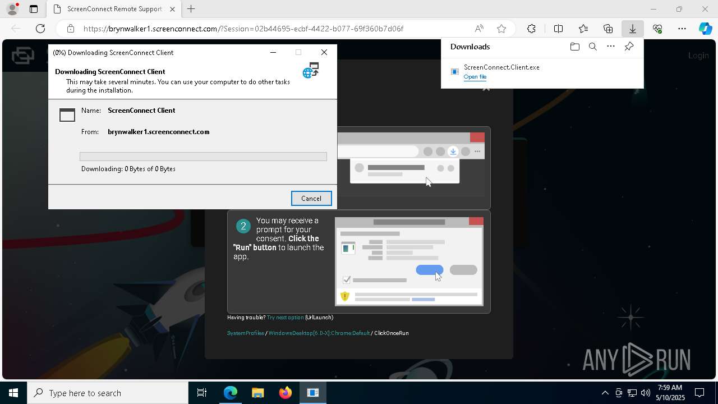Viewport: 718px width, 404px height.
Task: Close the Downloading ScreenConnect Client dialog
Action: point(324,52)
